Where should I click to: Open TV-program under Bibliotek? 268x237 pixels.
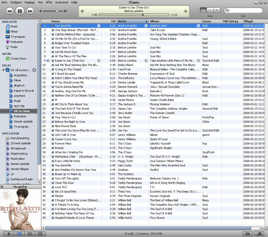(18, 37)
